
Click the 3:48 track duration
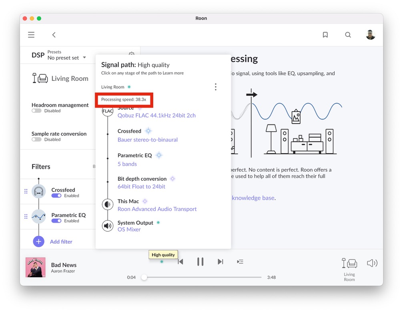point(271,277)
